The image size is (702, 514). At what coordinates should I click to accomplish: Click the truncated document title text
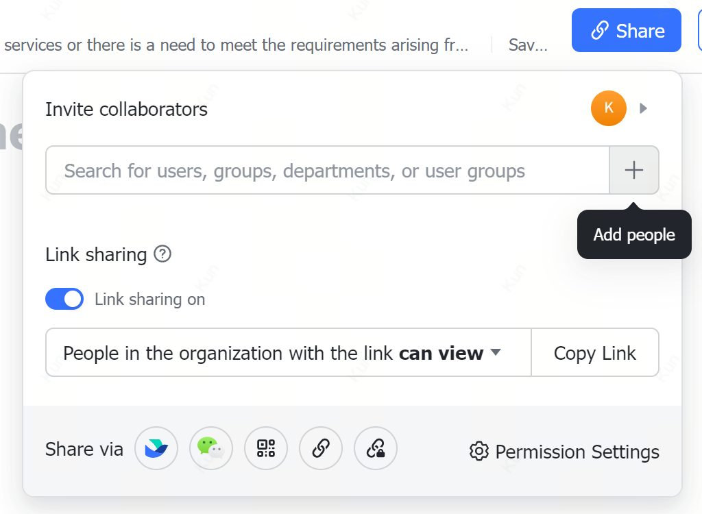tap(237, 45)
